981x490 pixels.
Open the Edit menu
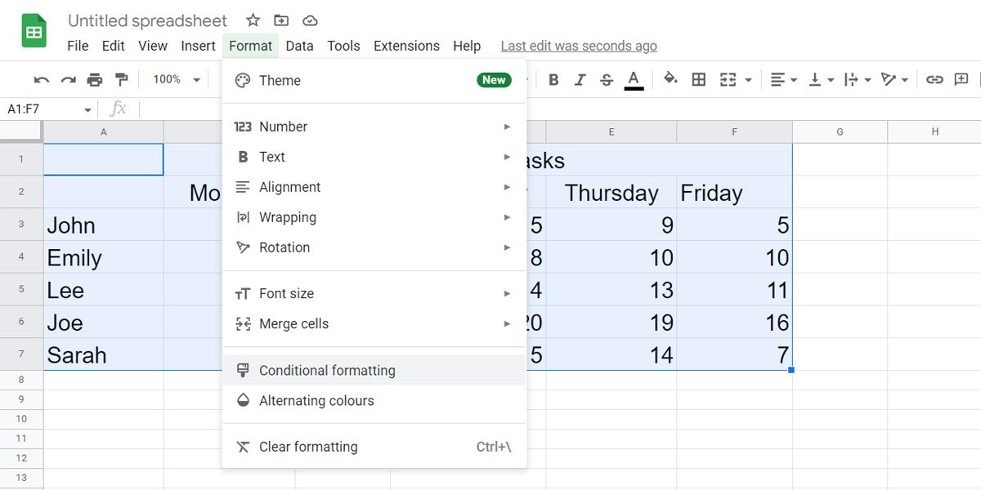(114, 46)
